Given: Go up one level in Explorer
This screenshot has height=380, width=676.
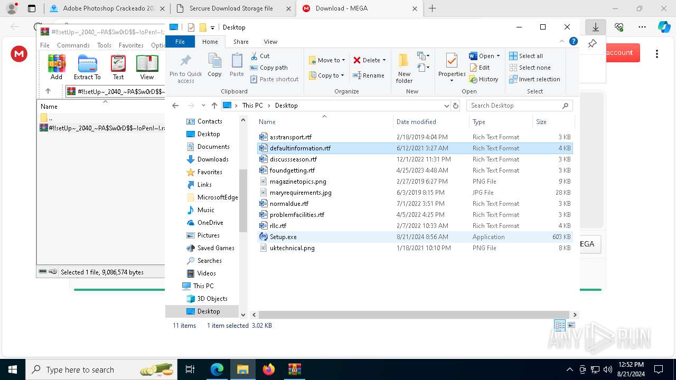Looking at the screenshot, I should click(214, 106).
